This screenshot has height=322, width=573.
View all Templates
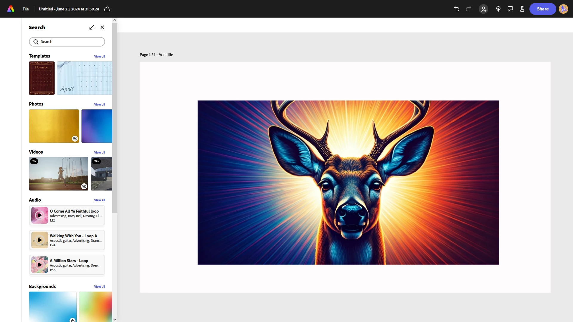(99, 56)
